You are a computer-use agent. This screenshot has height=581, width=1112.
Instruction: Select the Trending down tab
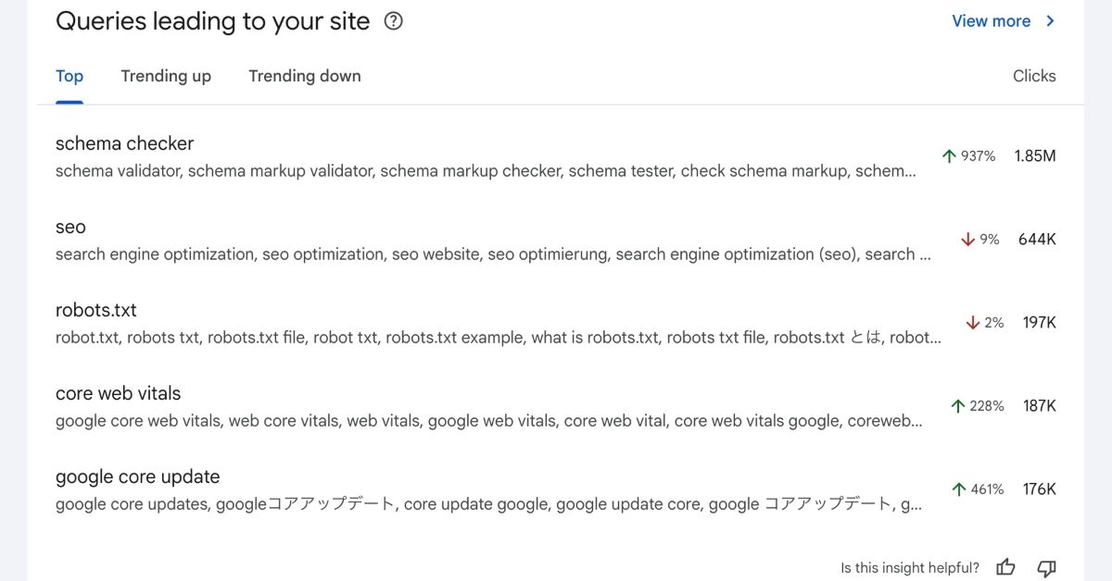(304, 76)
